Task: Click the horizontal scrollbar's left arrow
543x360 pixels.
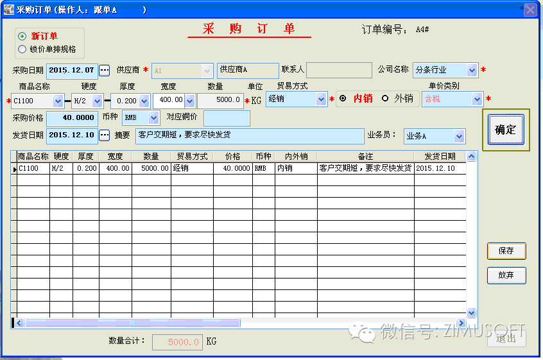Action: click(19, 323)
